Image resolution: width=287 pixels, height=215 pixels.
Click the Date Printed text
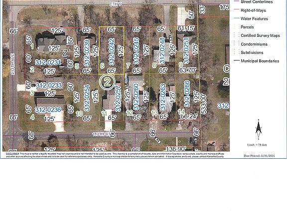tap(259, 156)
